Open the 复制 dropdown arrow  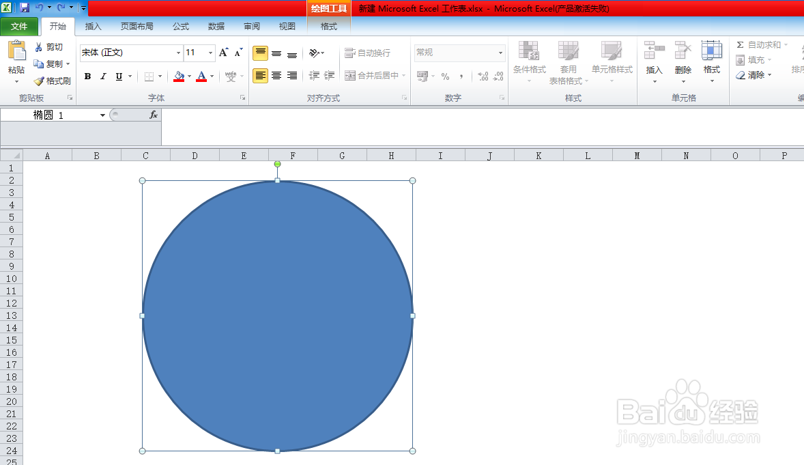(68, 64)
